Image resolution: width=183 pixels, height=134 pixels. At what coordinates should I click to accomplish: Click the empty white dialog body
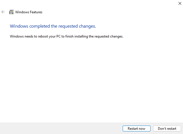pyautogui.click(x=91, y=82)
